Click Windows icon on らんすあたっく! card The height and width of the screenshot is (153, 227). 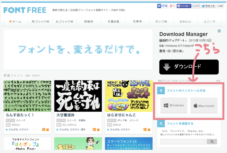pyautogui.click(x=43, y=129)
